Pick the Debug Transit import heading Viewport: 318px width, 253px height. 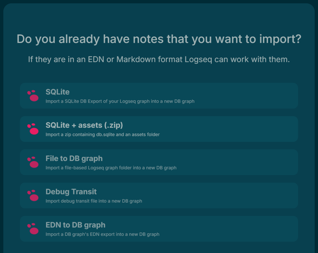71,192
